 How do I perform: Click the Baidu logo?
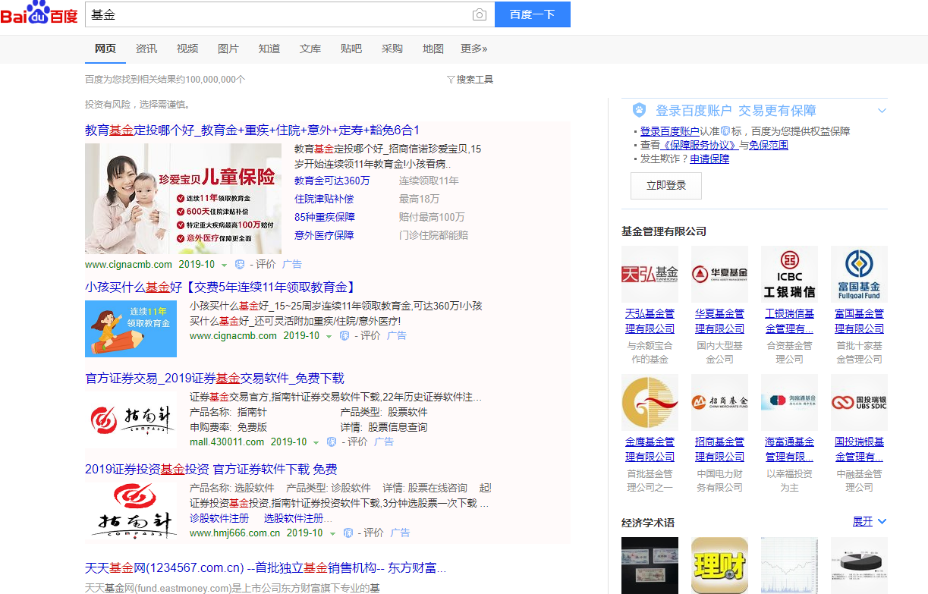point(39,14)
